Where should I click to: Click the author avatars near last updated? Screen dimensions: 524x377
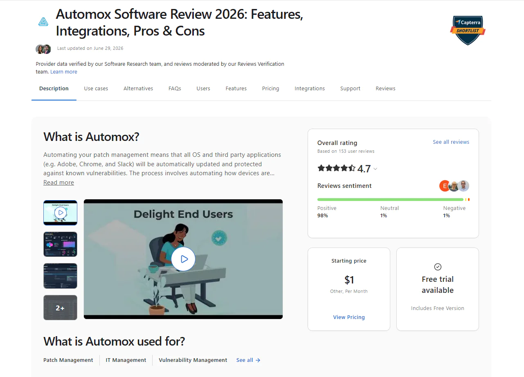43,49
